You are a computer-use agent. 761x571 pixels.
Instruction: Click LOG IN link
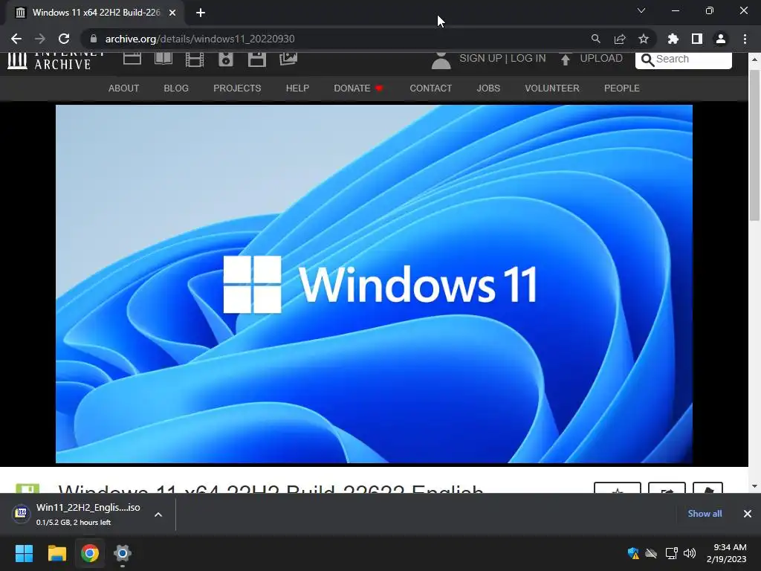tap(528, 58)
